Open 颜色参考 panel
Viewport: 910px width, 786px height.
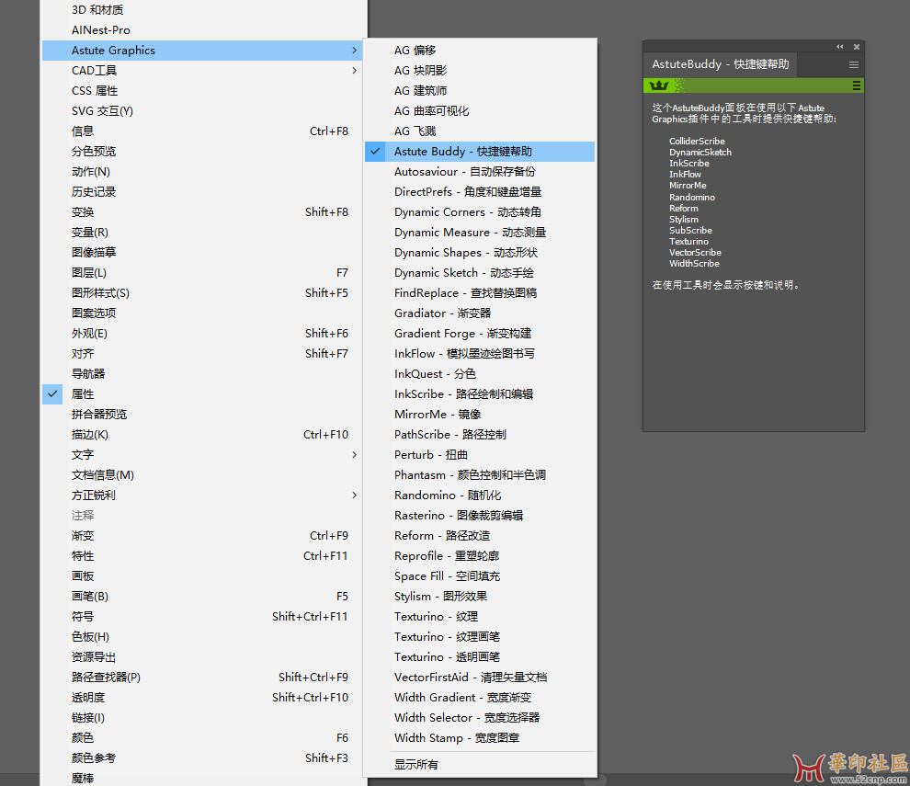[x=202, y=758]
